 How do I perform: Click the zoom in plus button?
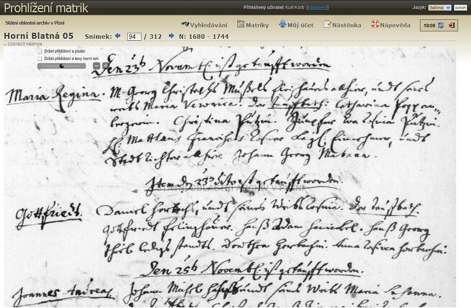click(x=105, y=66)
